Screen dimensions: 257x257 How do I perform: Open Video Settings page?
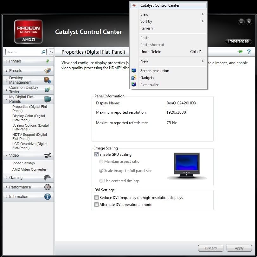23,163
